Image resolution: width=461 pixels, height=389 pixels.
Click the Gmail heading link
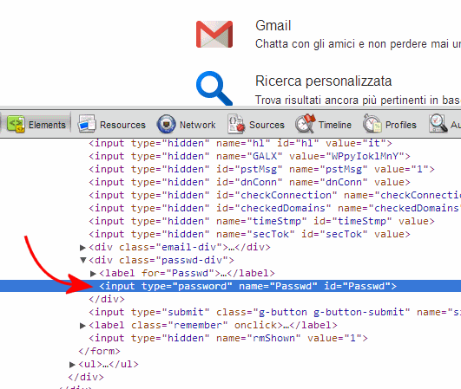pyautogui.click(x=273, y=25)
